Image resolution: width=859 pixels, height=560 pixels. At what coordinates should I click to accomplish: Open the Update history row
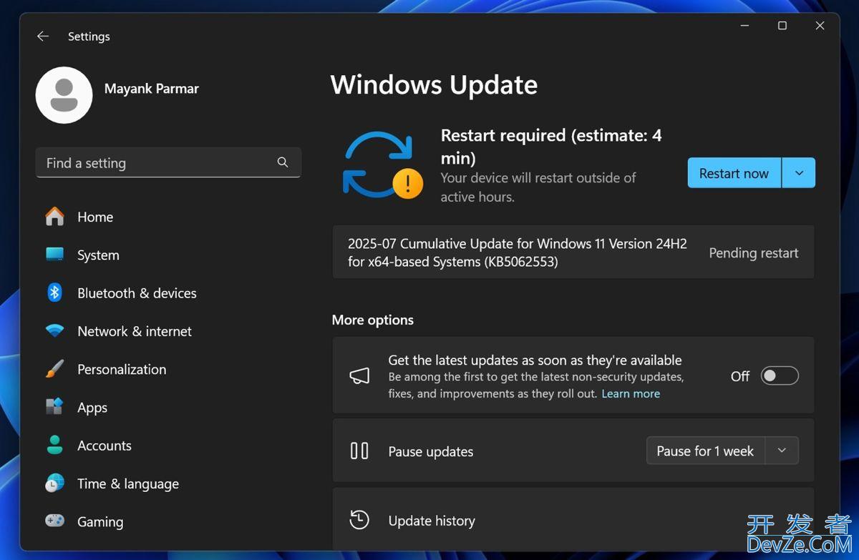point(573,519)
